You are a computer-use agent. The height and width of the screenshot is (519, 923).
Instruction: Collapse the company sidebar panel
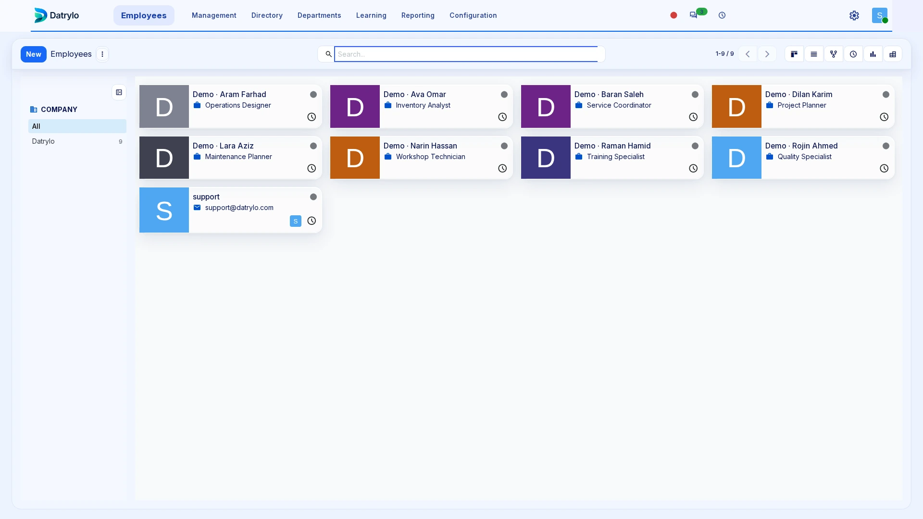[119, 92]
